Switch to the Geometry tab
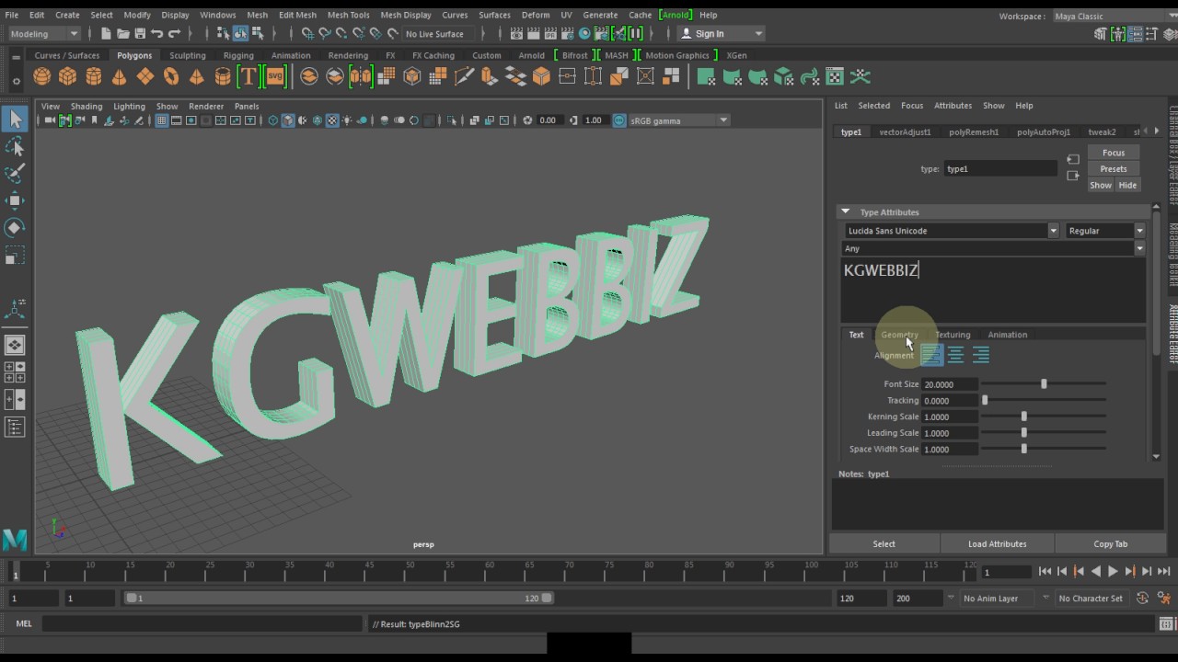This screenshot has width=1178, height=662. [899, 335]
